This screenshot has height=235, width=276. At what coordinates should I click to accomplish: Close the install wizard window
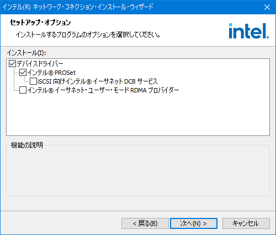267,7
